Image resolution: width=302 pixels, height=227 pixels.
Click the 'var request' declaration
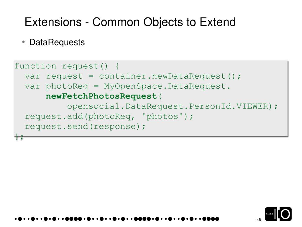[x=54, y=76]
